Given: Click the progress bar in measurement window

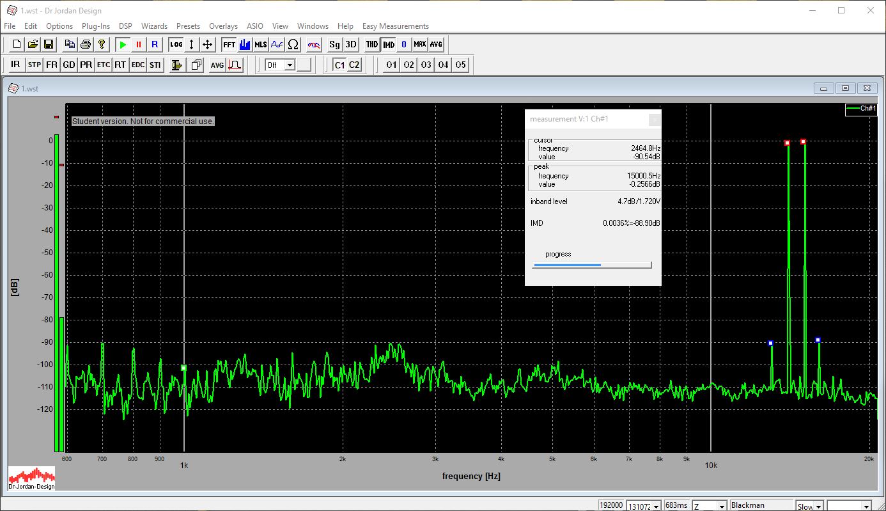Looking at the screenshot, I should click(x=592, y=264).
